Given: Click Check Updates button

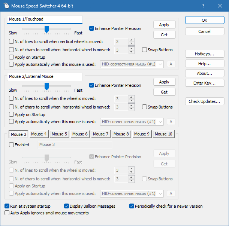Looking at the screenshot, I should pos(205,101).
